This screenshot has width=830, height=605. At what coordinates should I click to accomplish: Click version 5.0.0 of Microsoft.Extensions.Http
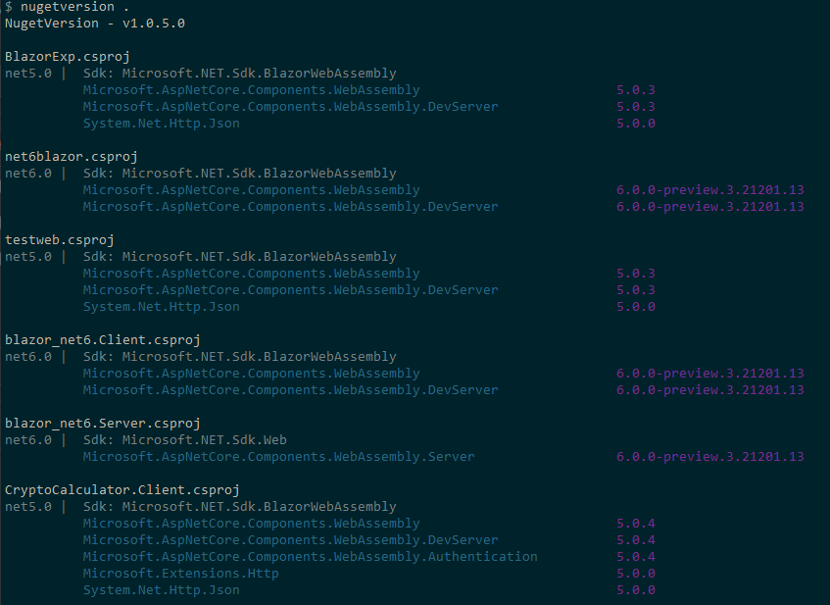[x=636, y=574]
